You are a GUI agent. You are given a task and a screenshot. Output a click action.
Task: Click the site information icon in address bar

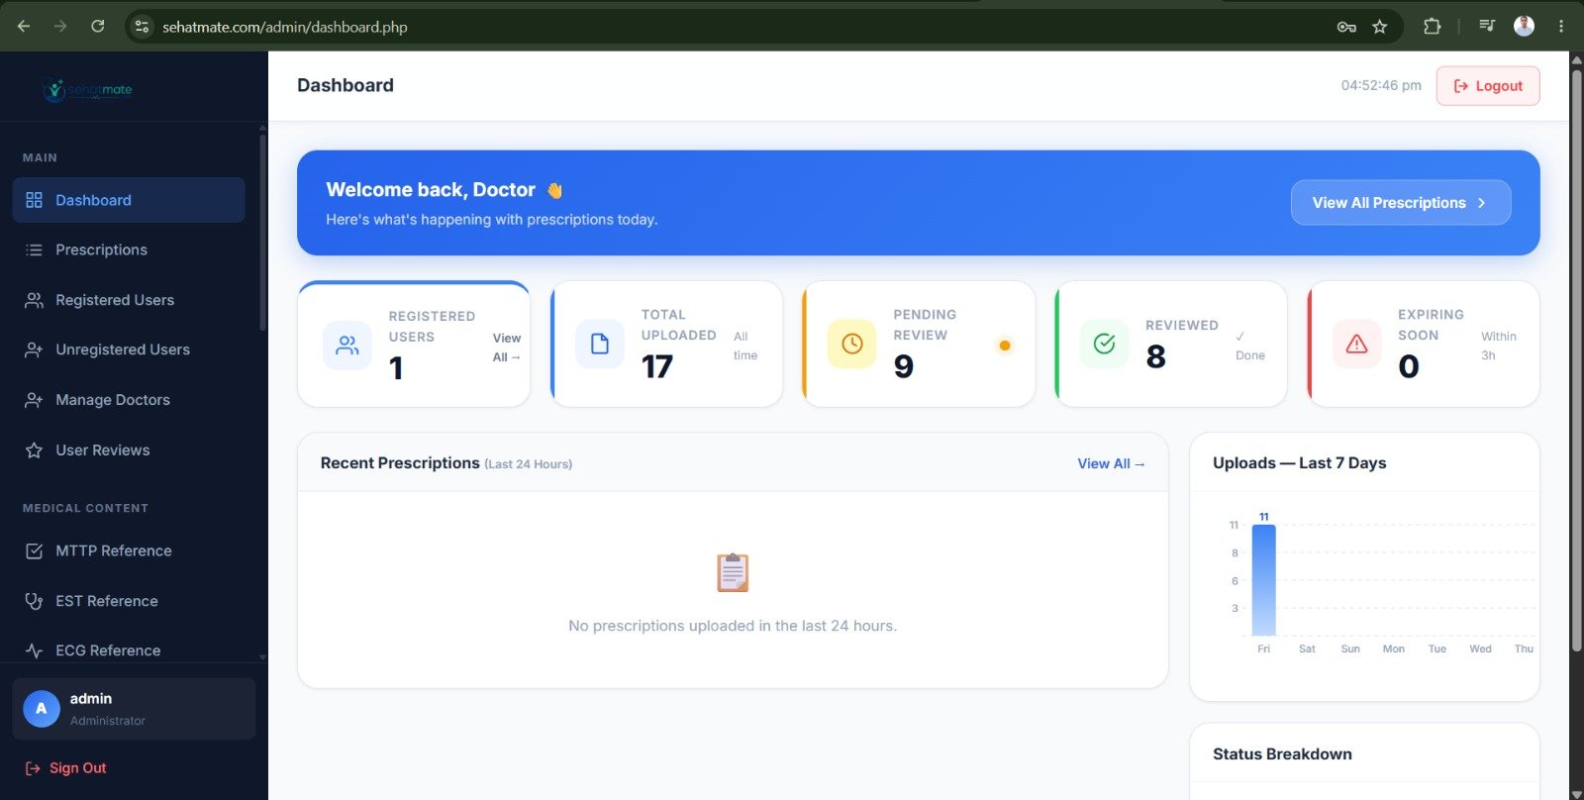coord(142,27)
